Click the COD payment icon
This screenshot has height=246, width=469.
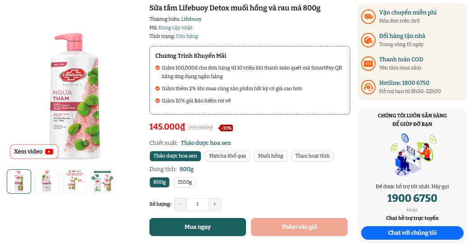[x=368, y=64]
